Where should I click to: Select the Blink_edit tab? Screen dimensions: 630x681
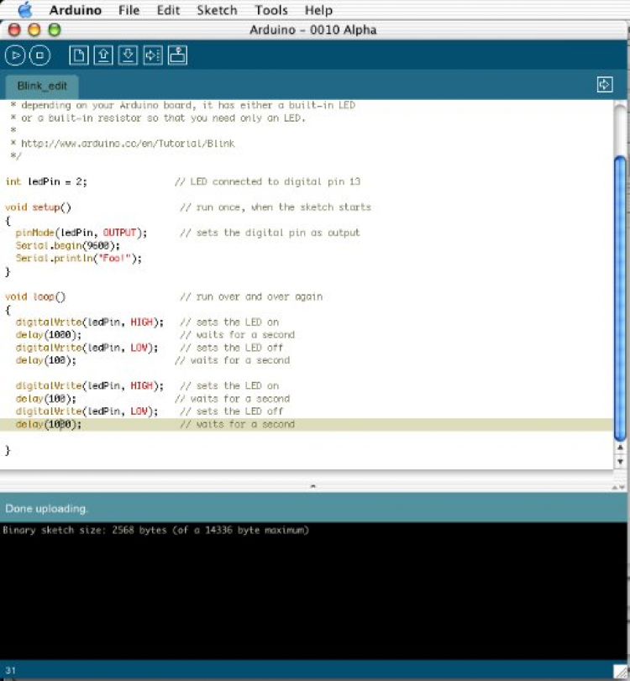point(42,86)
